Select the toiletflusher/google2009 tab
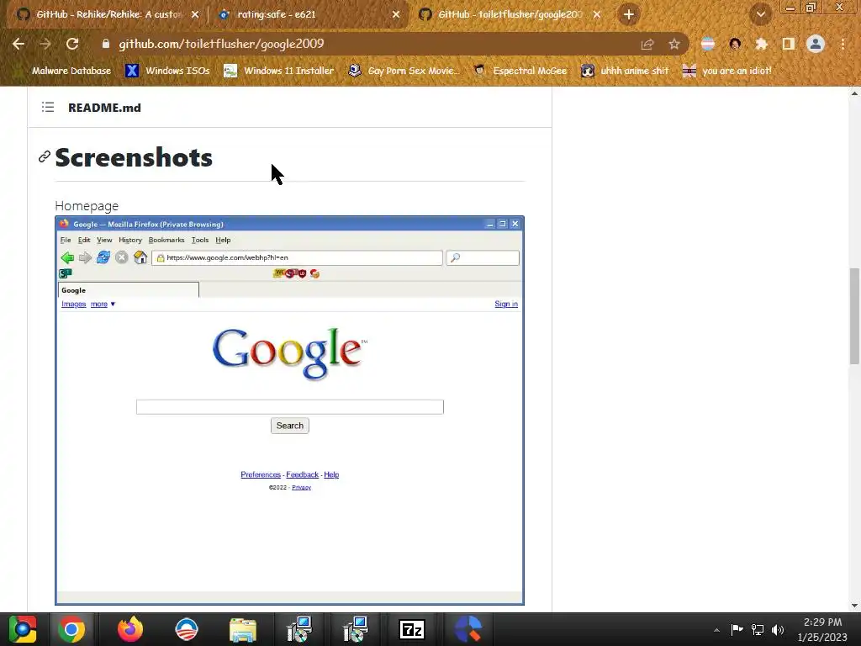Viewport: 861px width, 646px height. point(510,14)
